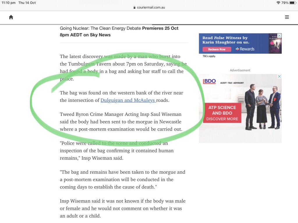Viewport: 298px width, 223px height.
Task: Close the False Witness banner ad
Action: [279, 36]
